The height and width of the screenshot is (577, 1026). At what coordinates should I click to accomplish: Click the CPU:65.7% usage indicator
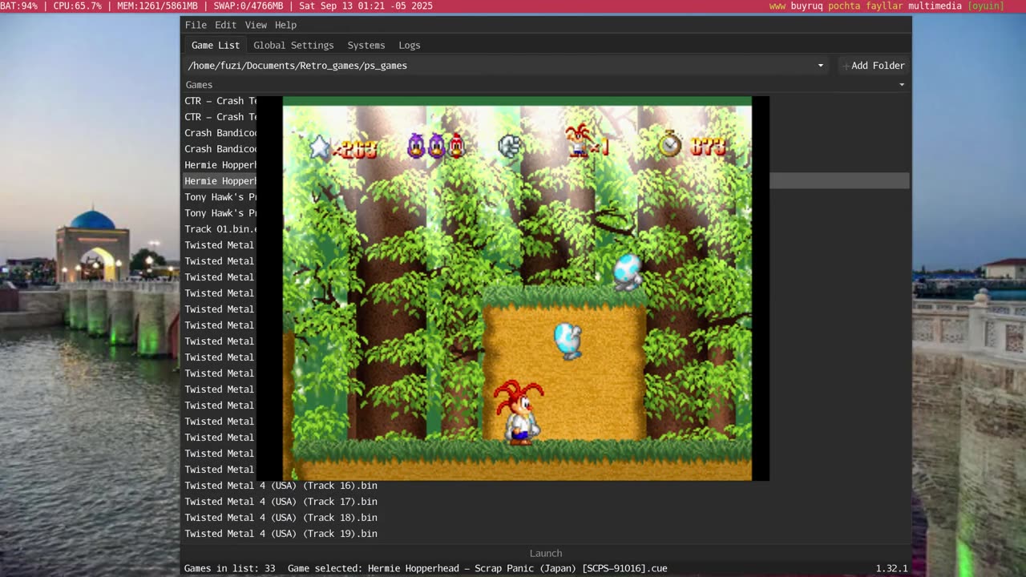(x=78, y=6)
